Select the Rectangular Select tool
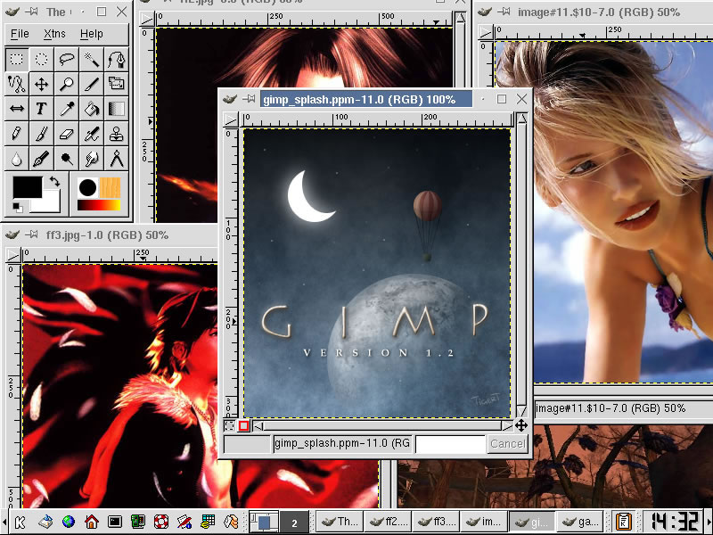 [17, 60]
